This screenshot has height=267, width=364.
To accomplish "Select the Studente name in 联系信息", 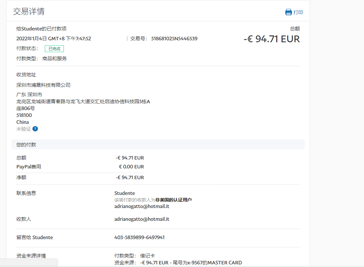I will (x=124, y=193).
